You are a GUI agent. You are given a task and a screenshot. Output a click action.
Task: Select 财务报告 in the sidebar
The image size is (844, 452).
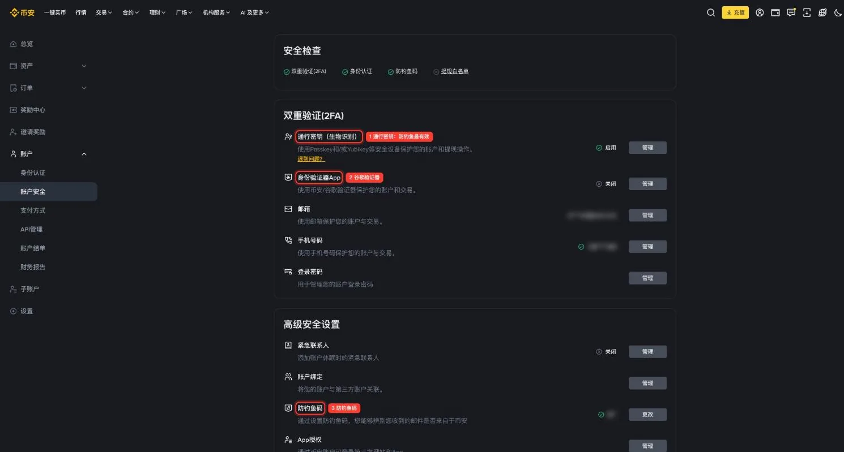[x=33, y=267]
